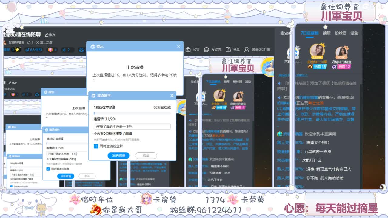Click speaker icon beside 欢迎 welcome message
Screen dimensions: 388x218
(279, 97)
